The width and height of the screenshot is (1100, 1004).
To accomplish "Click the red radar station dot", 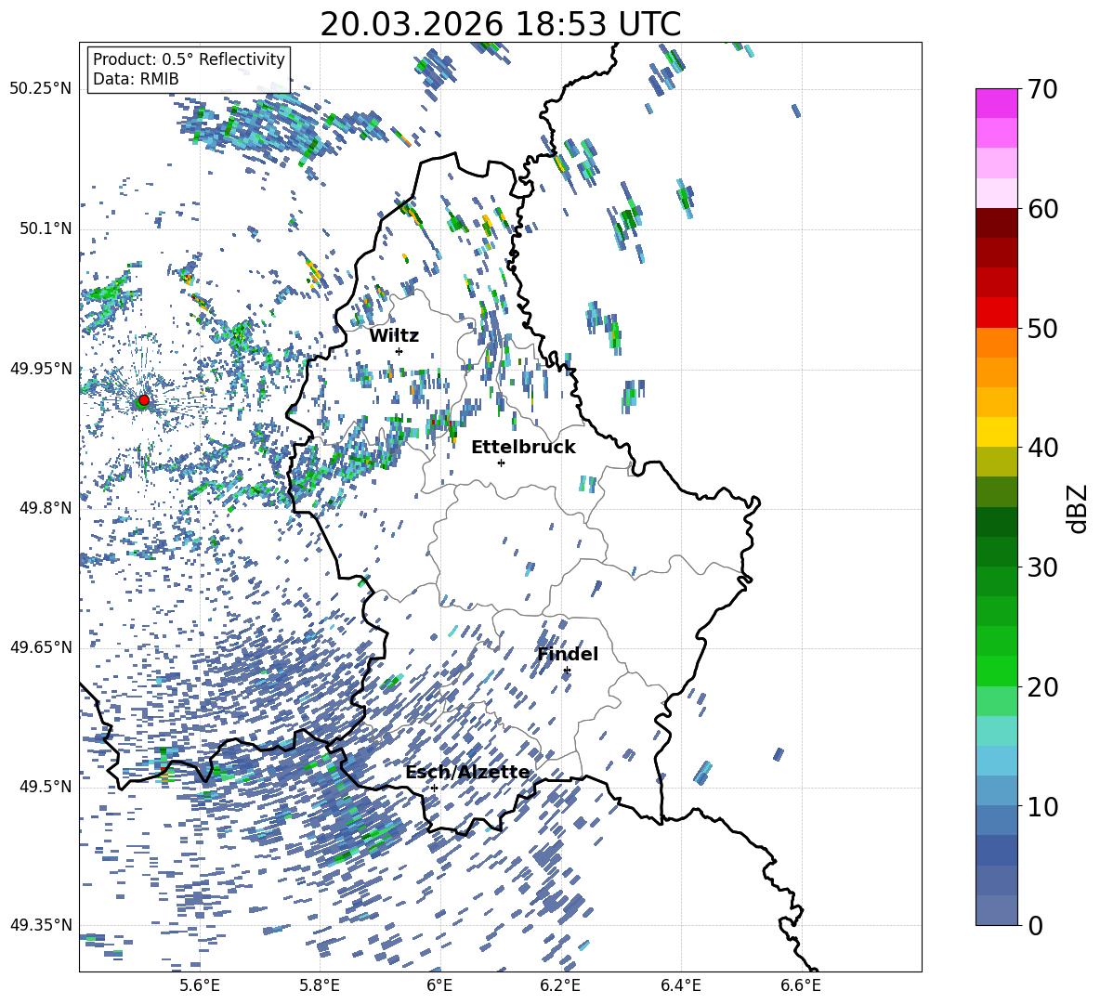I will pos(143,400).
